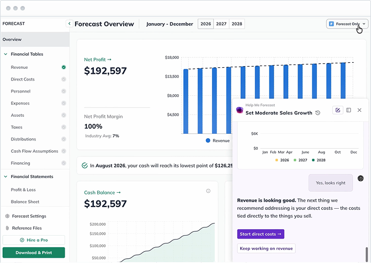Screen dimensions: 371x266
Task: Click the Taxes status check circle
Action: point(63,127)
